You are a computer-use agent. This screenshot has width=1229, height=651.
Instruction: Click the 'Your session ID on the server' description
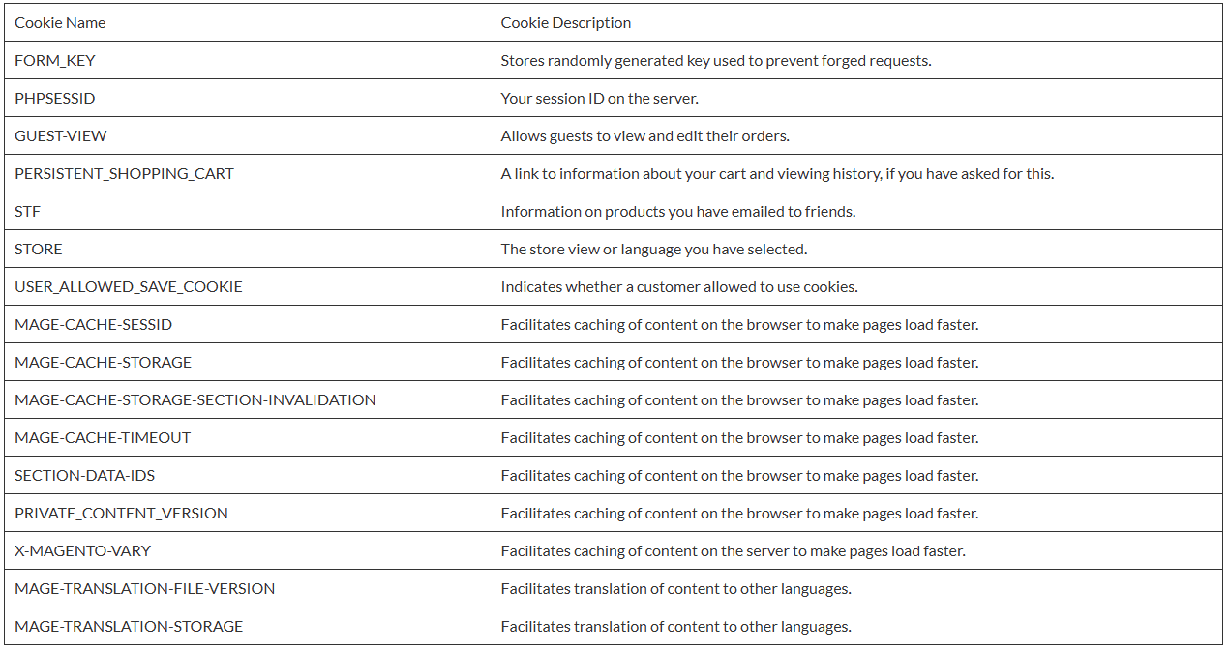[x=599, y=98]
